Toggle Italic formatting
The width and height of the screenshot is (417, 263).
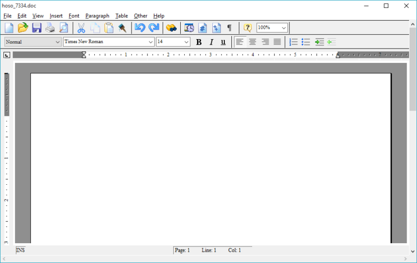pos(211,42)
